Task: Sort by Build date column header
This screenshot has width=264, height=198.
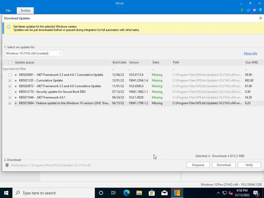Action: pos(119,62)
